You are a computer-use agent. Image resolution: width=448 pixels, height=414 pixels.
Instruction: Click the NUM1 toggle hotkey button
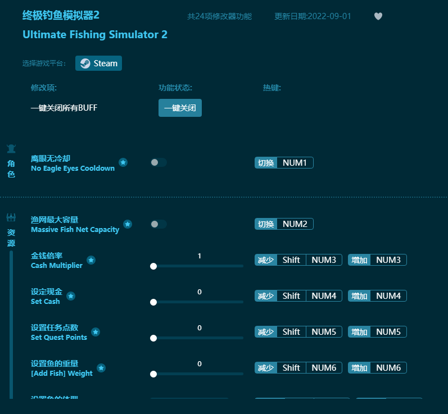click(x=284, y=163)
